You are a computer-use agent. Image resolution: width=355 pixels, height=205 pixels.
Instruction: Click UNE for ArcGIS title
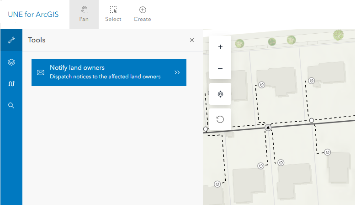click(x=33, y=15)
